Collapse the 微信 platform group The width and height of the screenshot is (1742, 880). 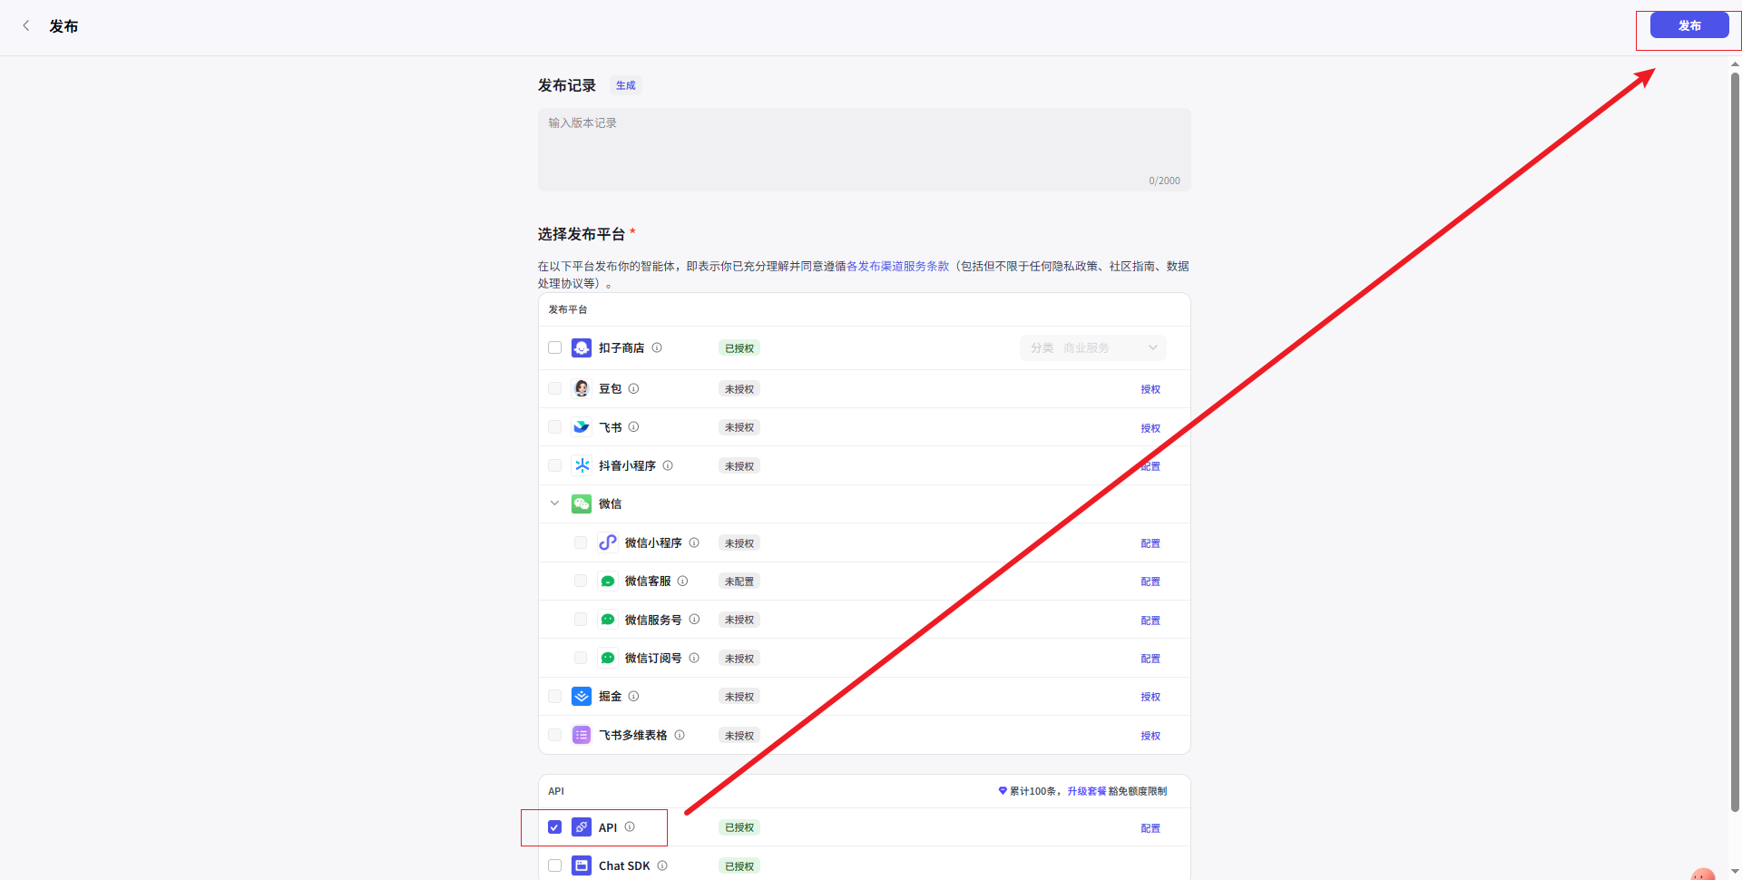coord(554,504)
